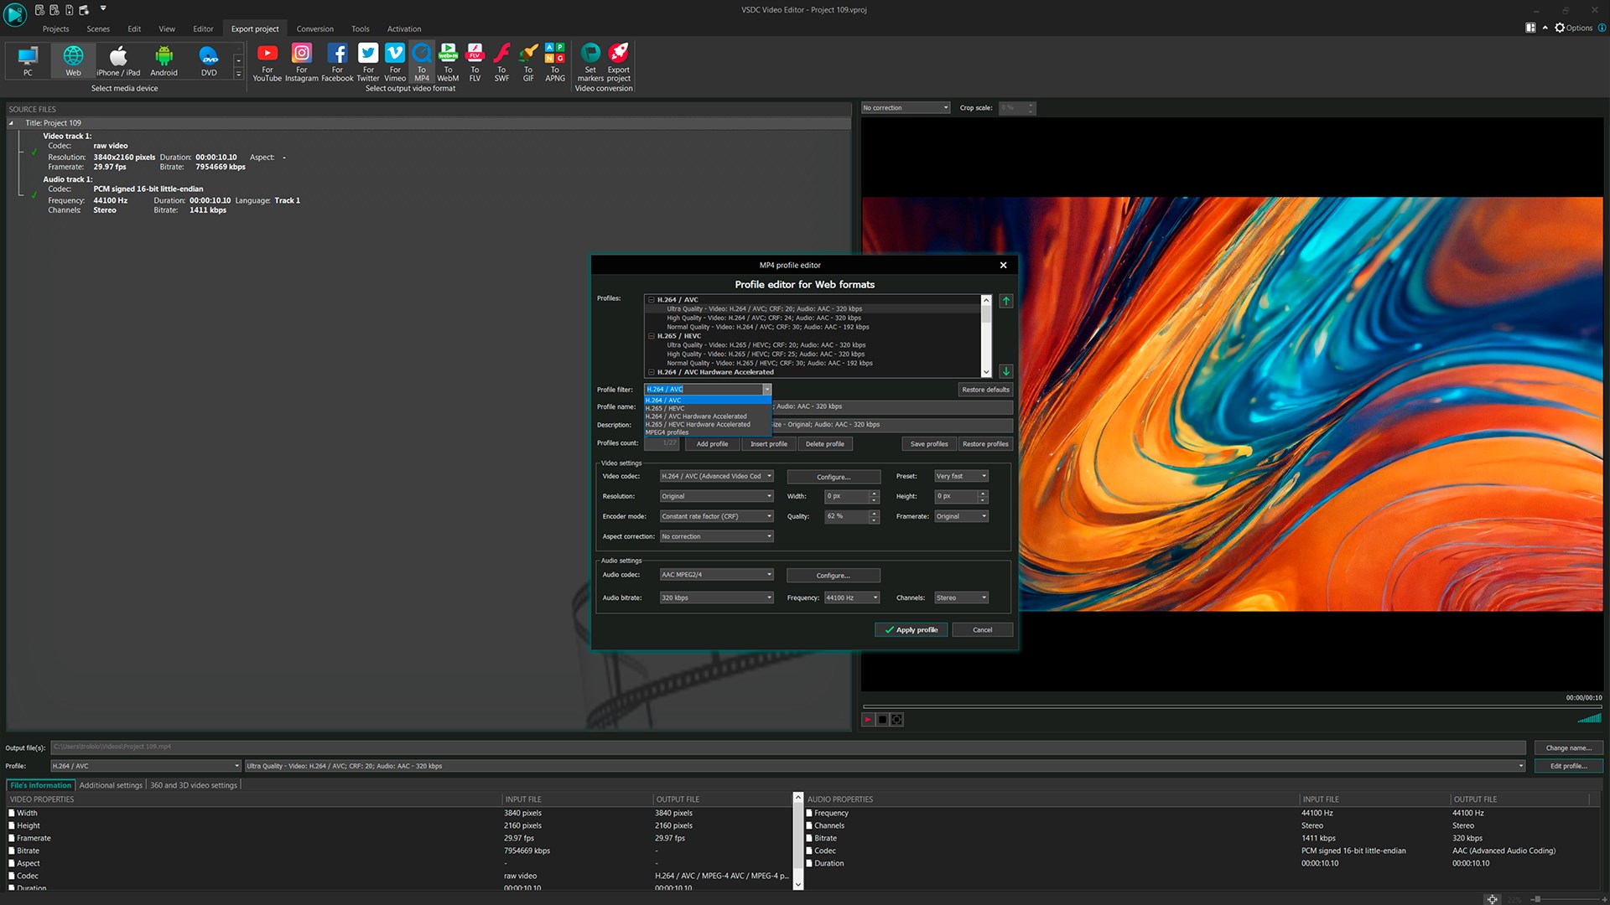Open the Encoder mode dropdown
Viewport: 1610px width, 905px height.
715,516
